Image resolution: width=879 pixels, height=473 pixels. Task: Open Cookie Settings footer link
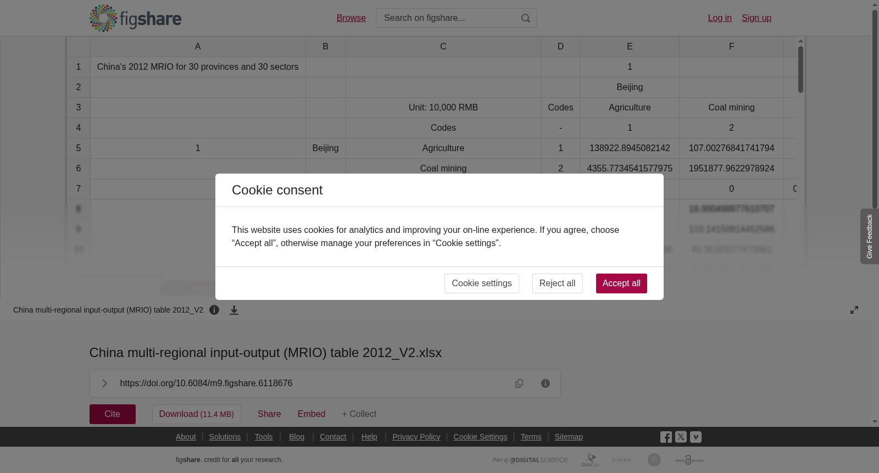[x=481, y=437]
